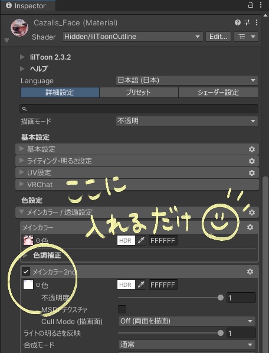Click the メインカラー2nd eyedropper icon
269x353 pixels.
[x=141, y=285]
